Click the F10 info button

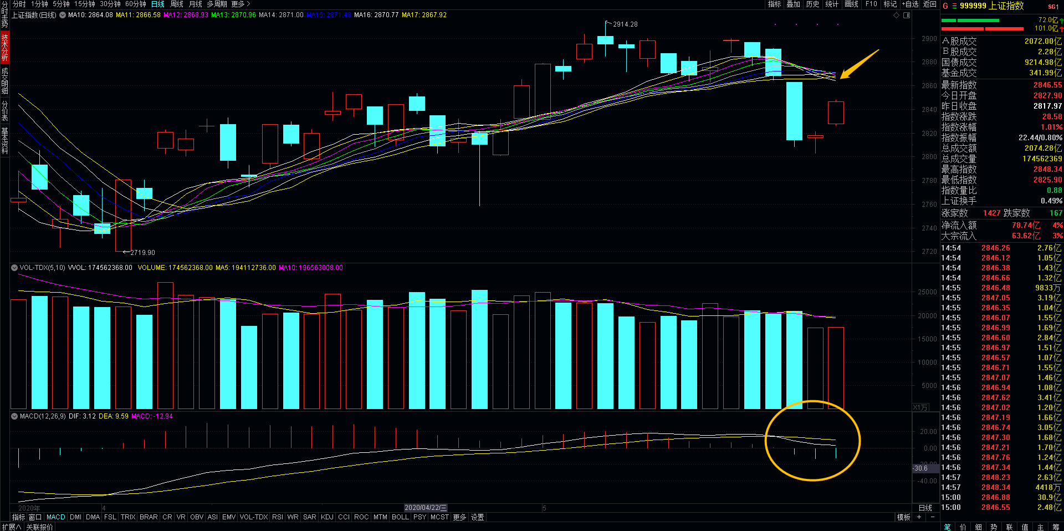click(x=871, y=4)
